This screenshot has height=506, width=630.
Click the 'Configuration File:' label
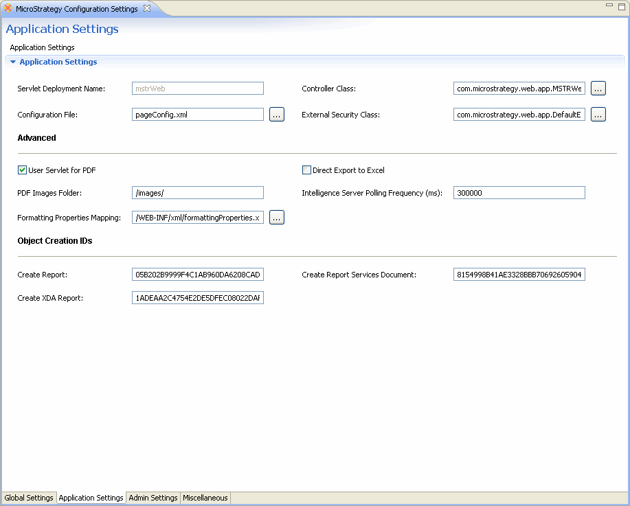[x=47, y=115]
